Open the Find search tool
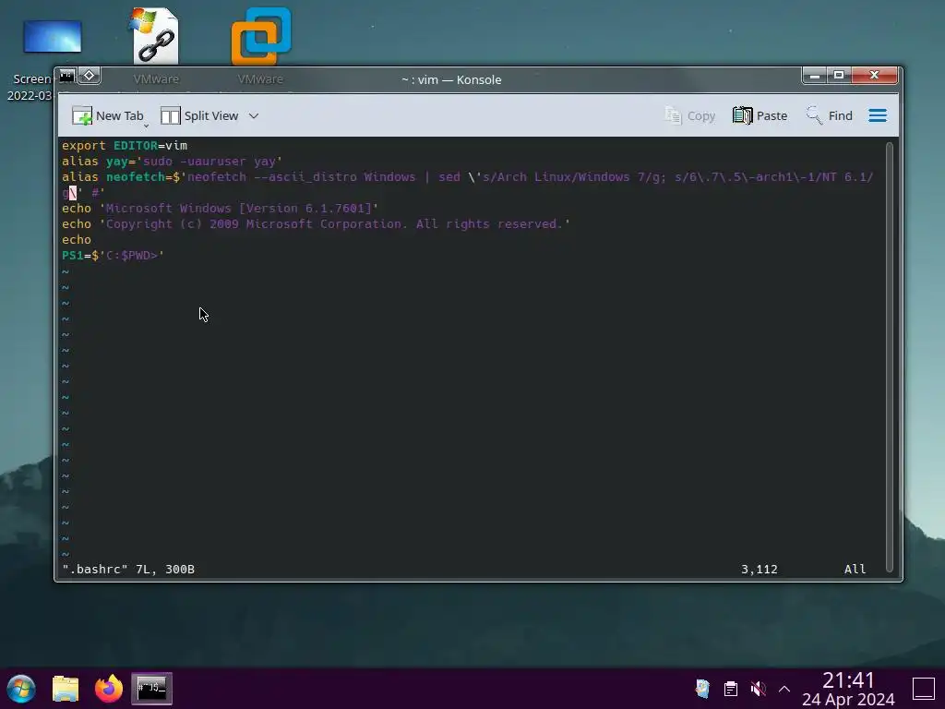 830,115
